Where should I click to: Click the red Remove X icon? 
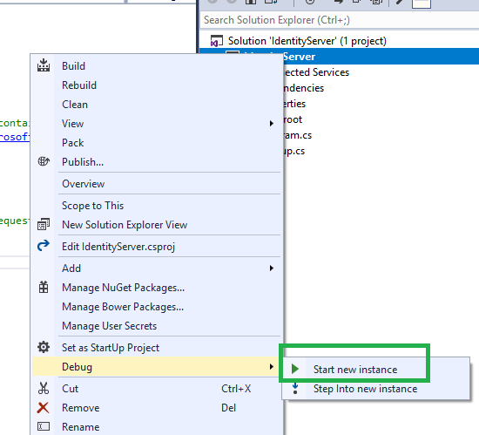point(43,407)
